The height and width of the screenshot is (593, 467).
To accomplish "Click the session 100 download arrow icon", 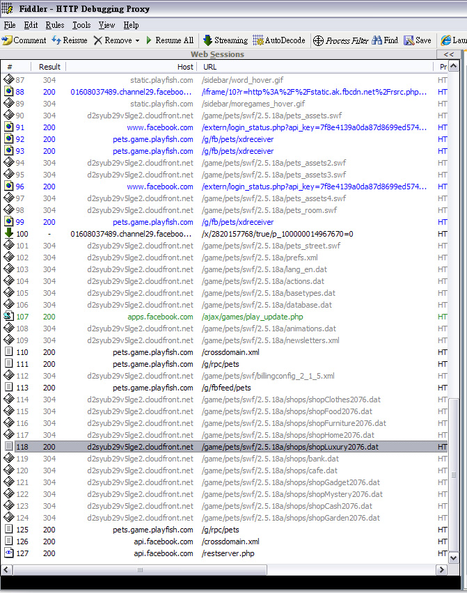I will coord(8,233).
